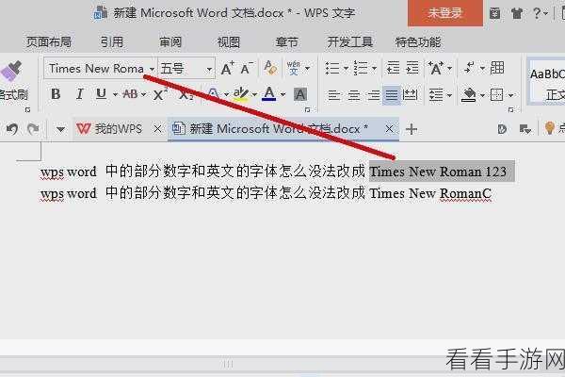Open 页面布局 tab
The width and height of the screenshot is (565, 377).
[48, 42]
